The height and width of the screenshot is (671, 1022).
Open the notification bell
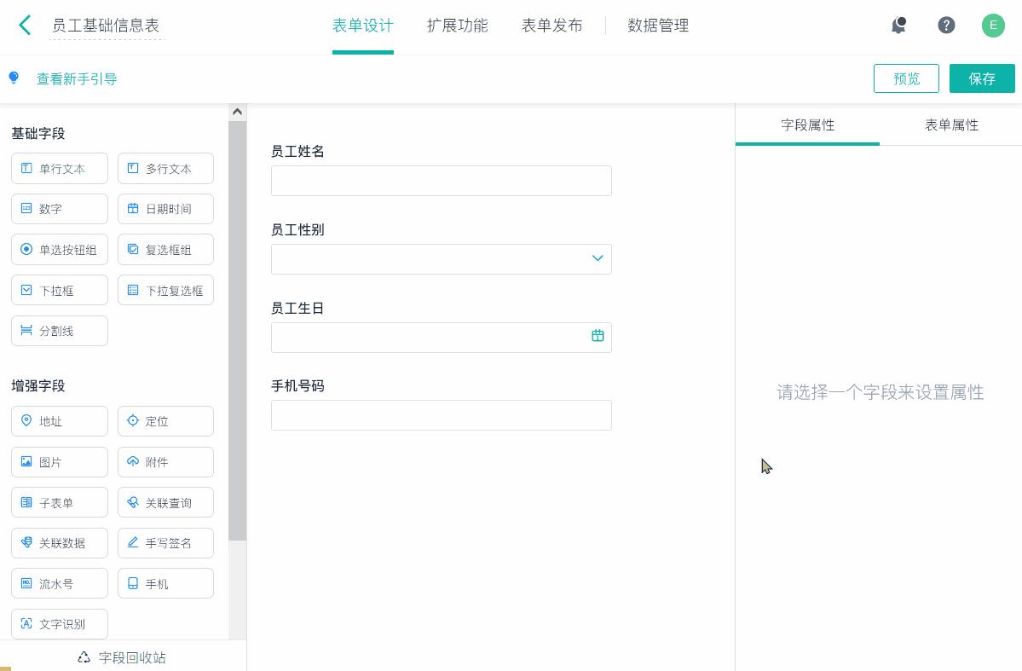point(898,26)
